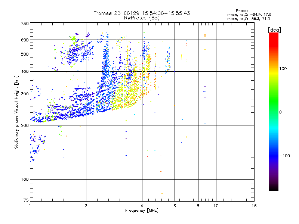The height and width of the screenshot is (224, 299).
Task: Click the colorbar label '-100'
Action: [285, 156]
